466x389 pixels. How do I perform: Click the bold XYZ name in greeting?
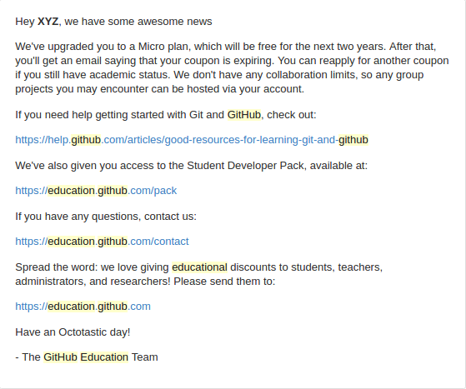pos(48,22)
